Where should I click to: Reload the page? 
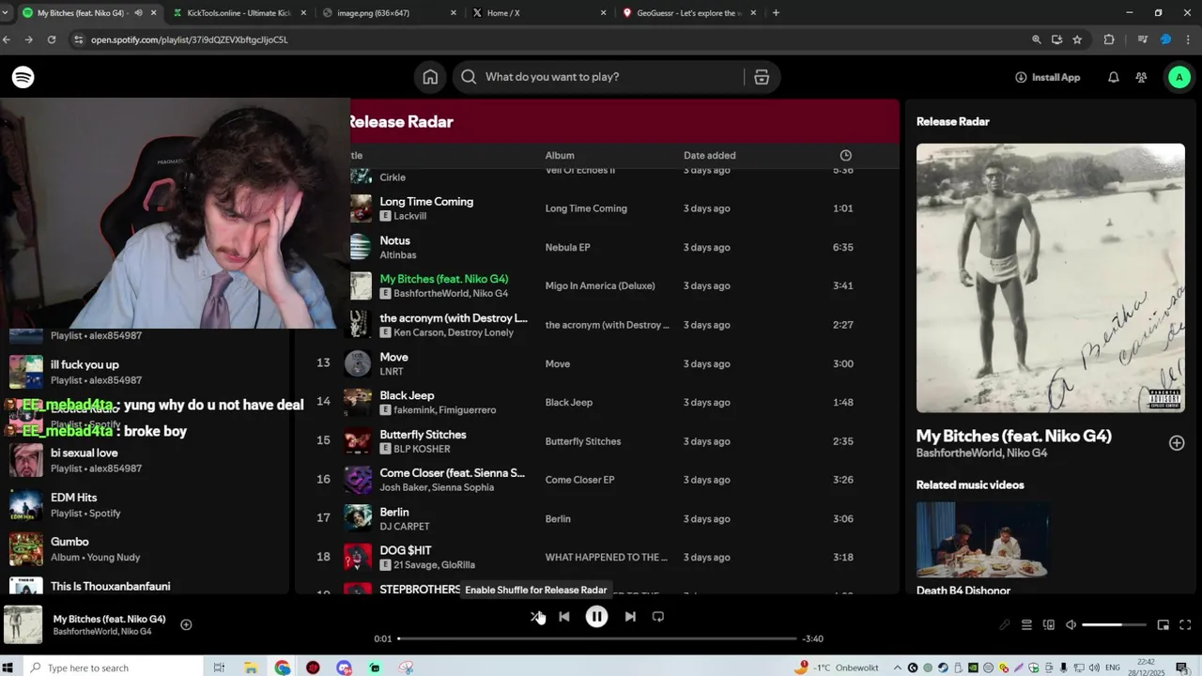tap(52, 39)
